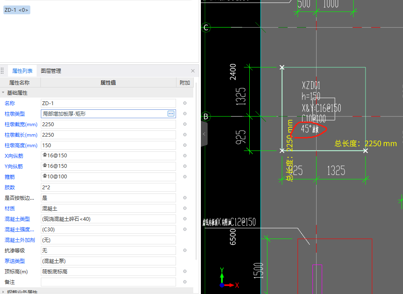Change 混凝土类型 value field
Screen dimensions: 403x294
coord(108,219)
